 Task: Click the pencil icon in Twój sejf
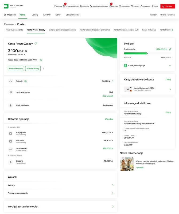[170, 49]
